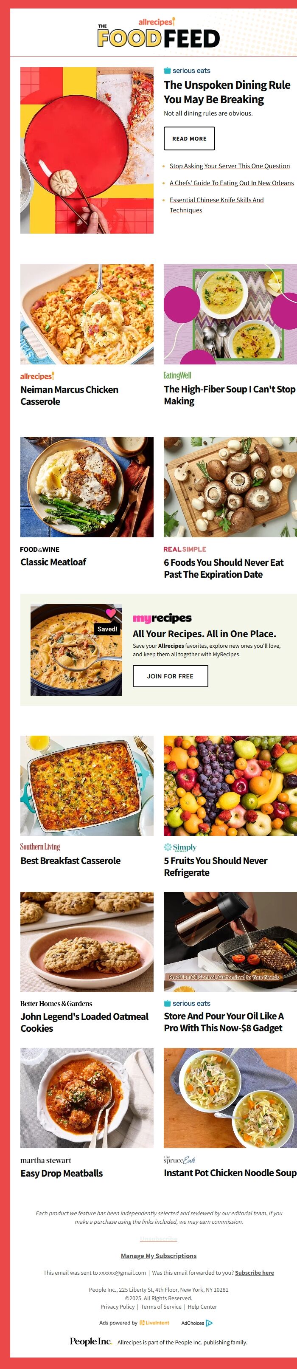Open Stop Asking Your Server This One Question

[x=230, y=166]
